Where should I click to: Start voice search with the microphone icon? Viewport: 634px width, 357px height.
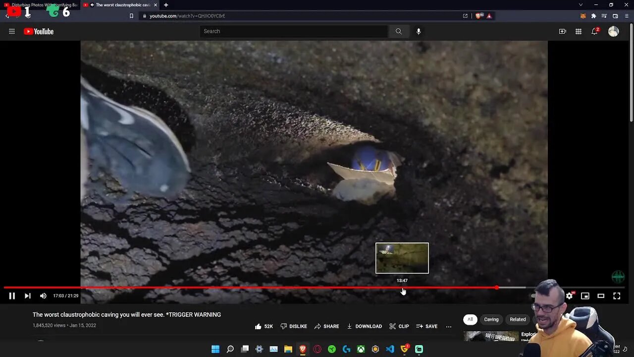point(419,31)
